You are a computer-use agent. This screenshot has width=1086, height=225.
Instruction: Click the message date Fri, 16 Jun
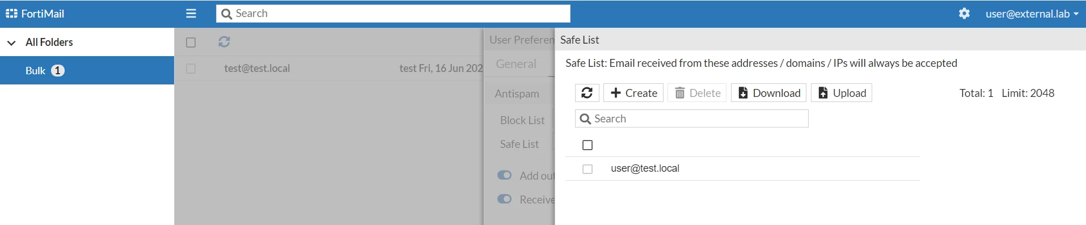pyautogui.click(x=451, y=69)
